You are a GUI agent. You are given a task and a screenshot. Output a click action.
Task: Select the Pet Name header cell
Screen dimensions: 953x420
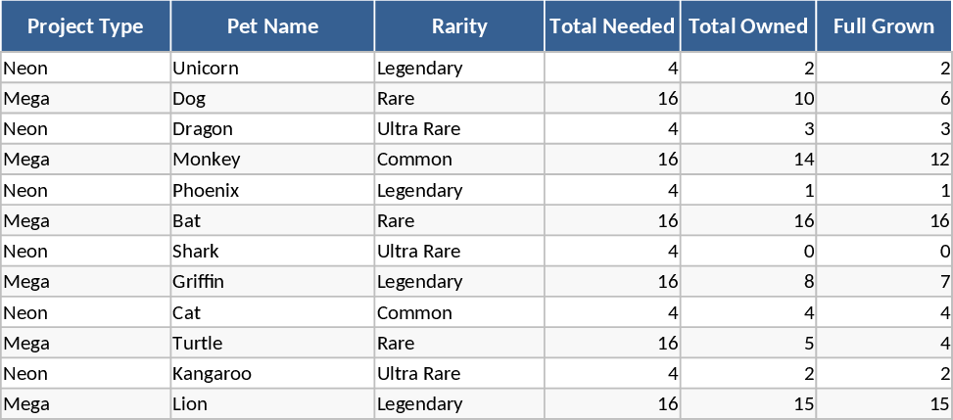272,26
